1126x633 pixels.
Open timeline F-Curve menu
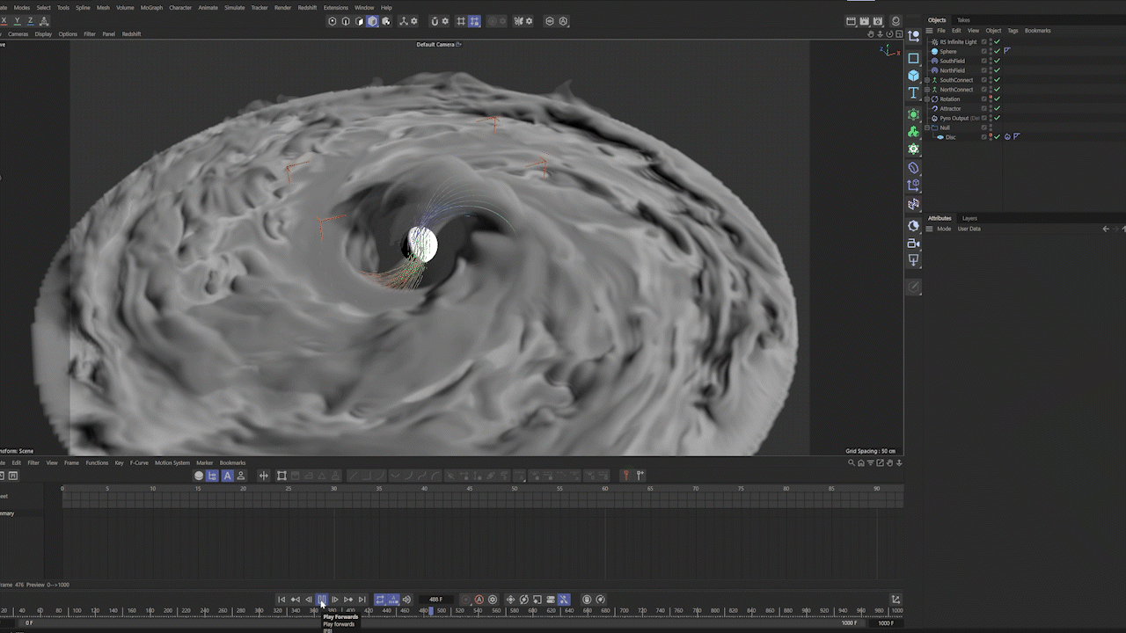(x=139, y=462)
